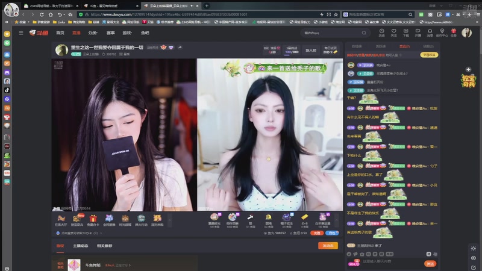This screenshot has height=271, width=482.
Task: Open the 赛事 events tab
Action: [110, 33]
